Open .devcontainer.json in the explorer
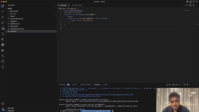This screenshot has height=112, width=199. 16,19
